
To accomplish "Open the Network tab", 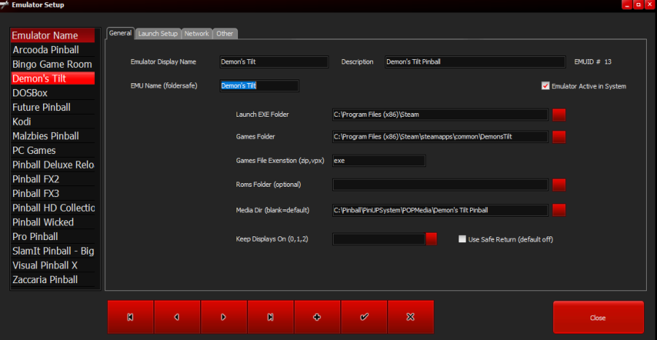I will [196, 34].
